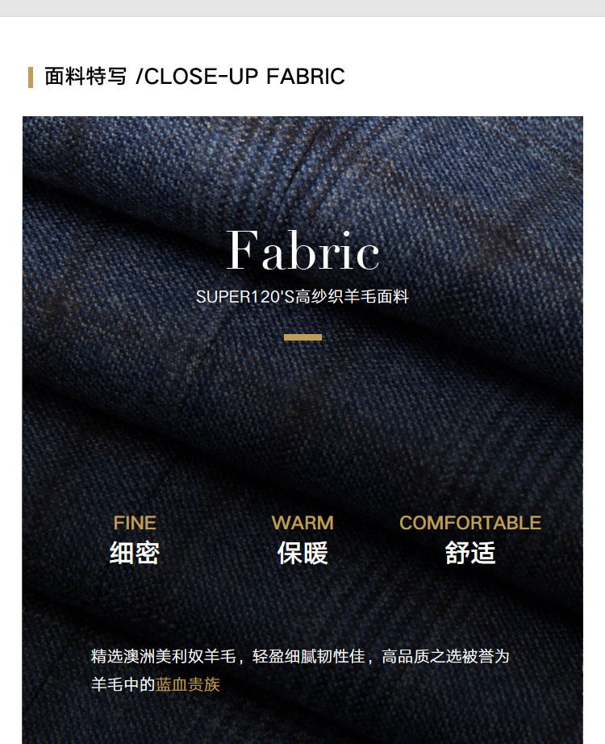
Task: Click the COMFORTABLE label
Action: [470, 523]
